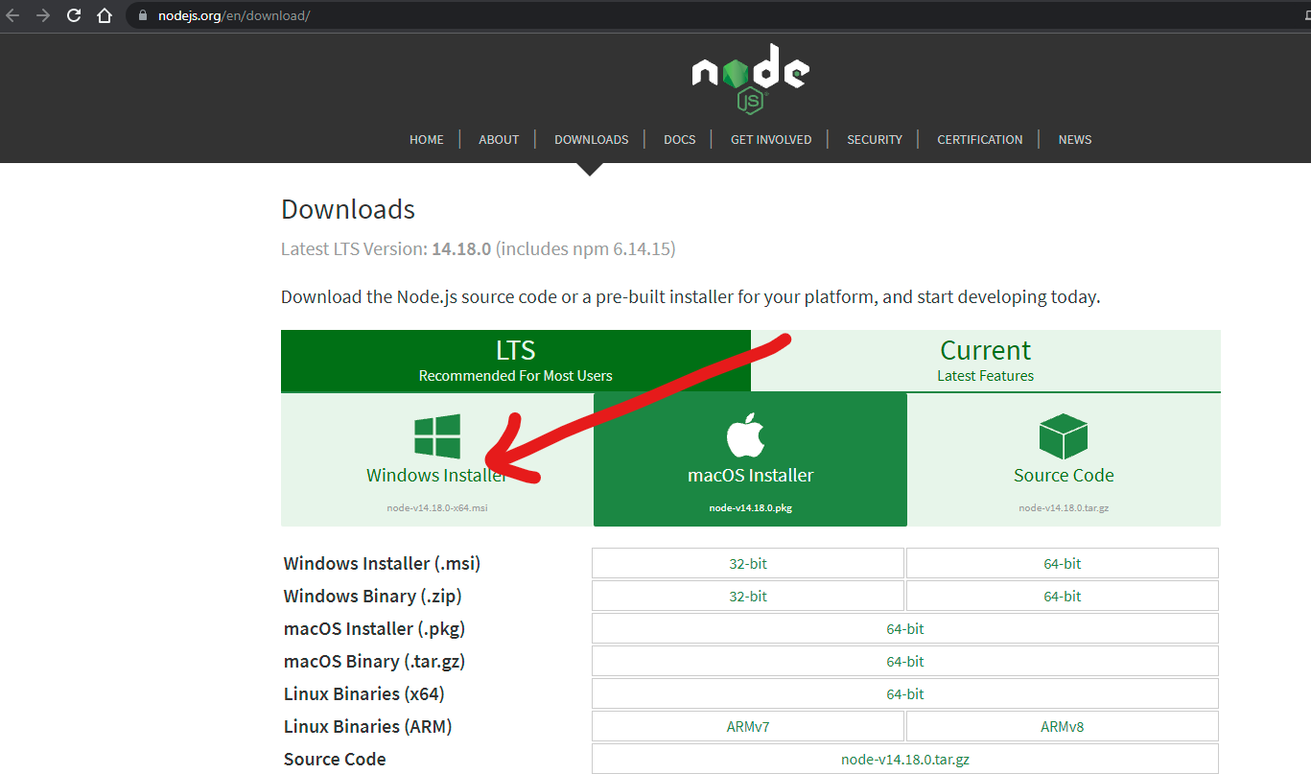This screenshot has height=774, width=1311.
Task: Click the Apple logo icon
Action: coord(746,436)
